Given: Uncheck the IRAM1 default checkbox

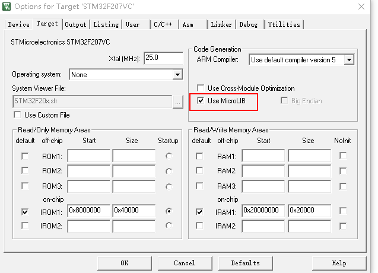Looking at the screenshot, I should click(x=199, y=212).
